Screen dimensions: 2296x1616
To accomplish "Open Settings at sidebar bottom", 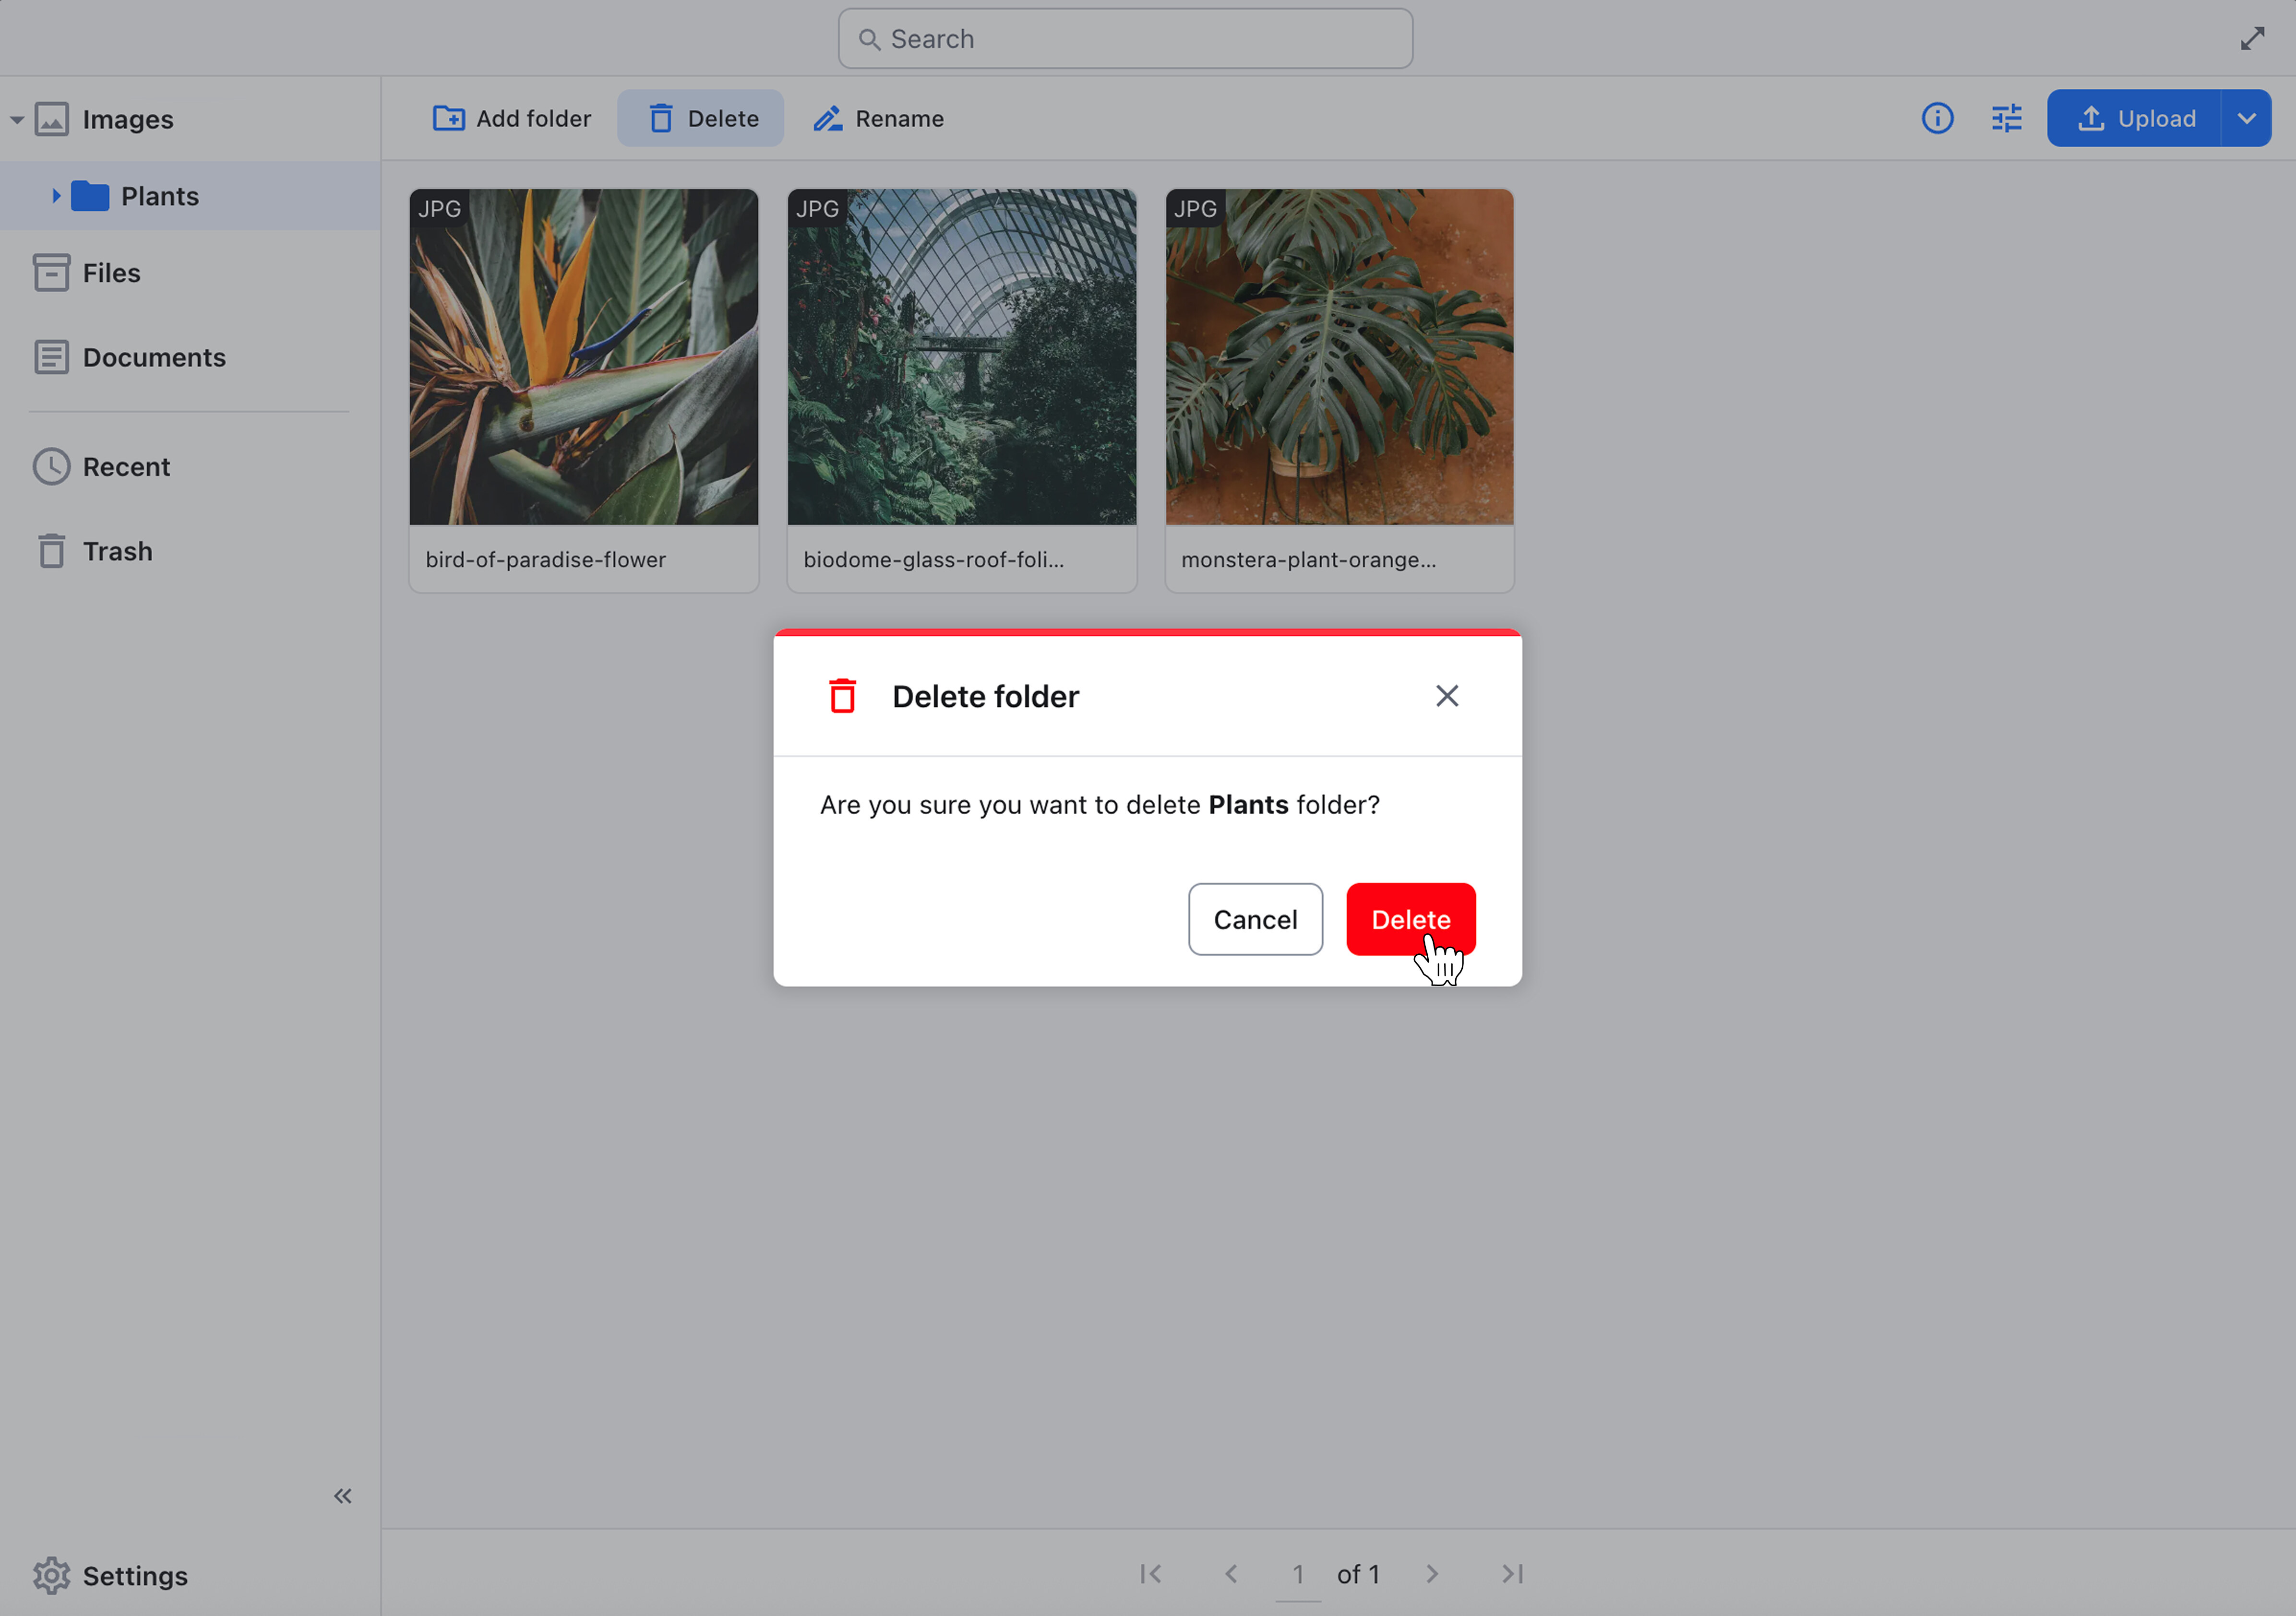I will pyautogui.click(x=134, y=1576).
